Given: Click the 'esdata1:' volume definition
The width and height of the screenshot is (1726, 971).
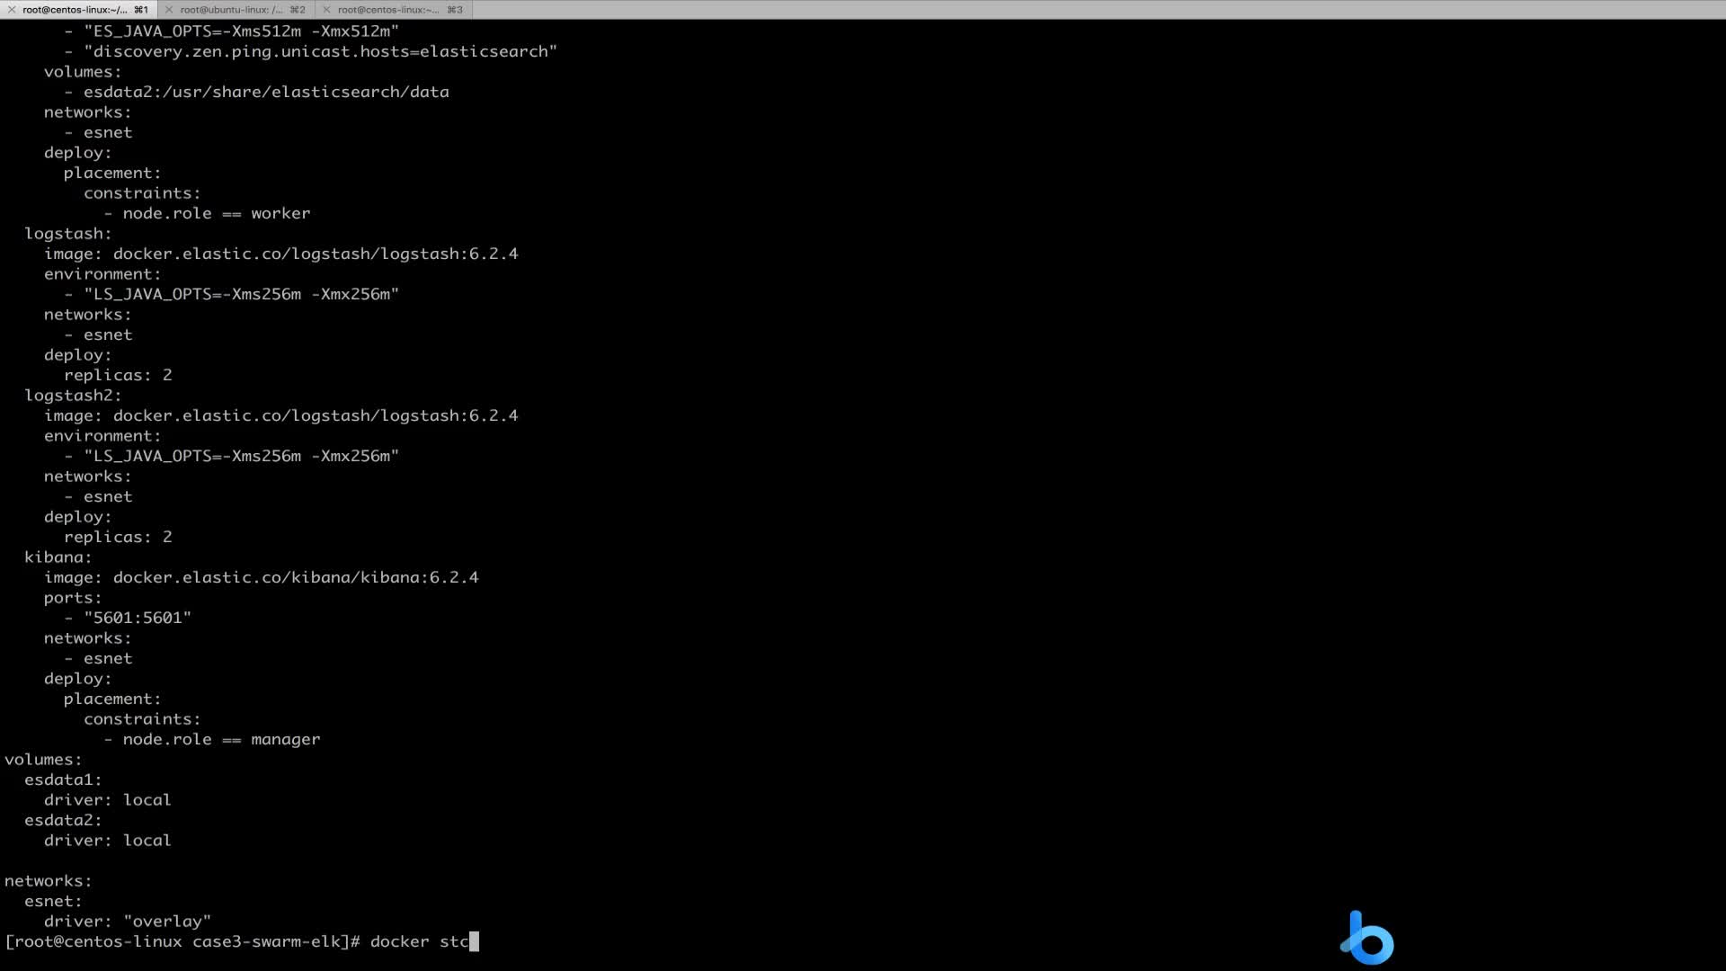Looking at the screenshot, I should pos(63,779).
